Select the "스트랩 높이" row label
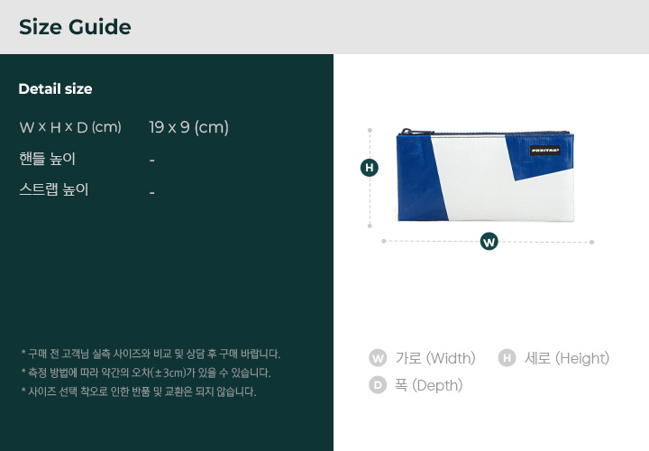 pos(54,190)
